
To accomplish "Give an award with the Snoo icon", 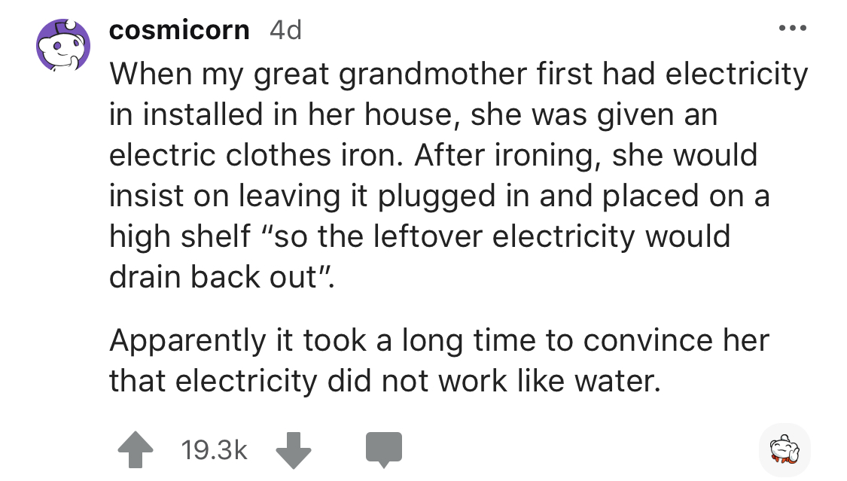I will (785, 449).
